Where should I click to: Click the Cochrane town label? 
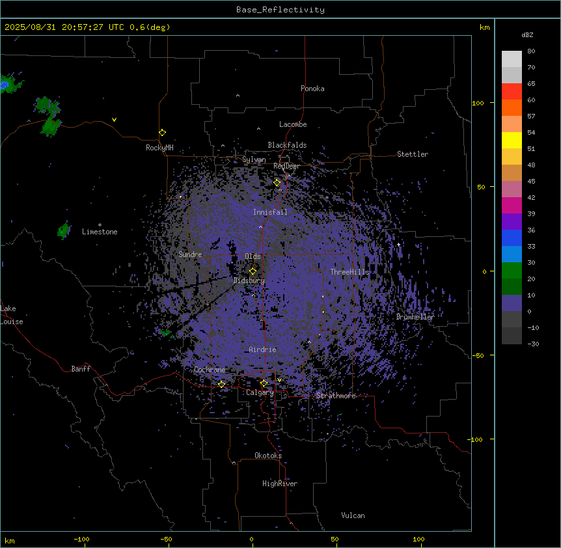click(210, 370)
